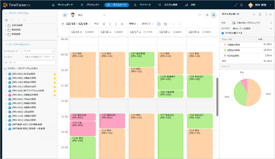Jump to next week with double-right arrows

coord(122,24)
